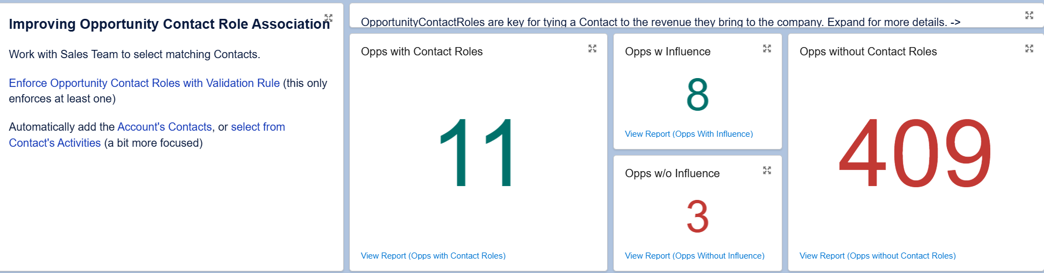The height and width of the screenshot is (273, 1044).
Task: Expand the Opps without Contact Roles widget
Action: (x=1029, y=49)
